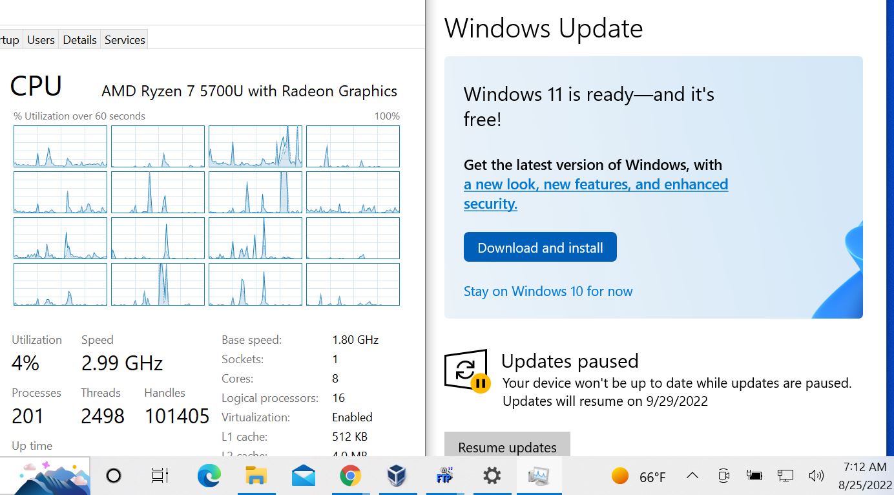Open the 66°F weather widget
Viewport: 894px width, 495px height.
click(x=638, y=476)
